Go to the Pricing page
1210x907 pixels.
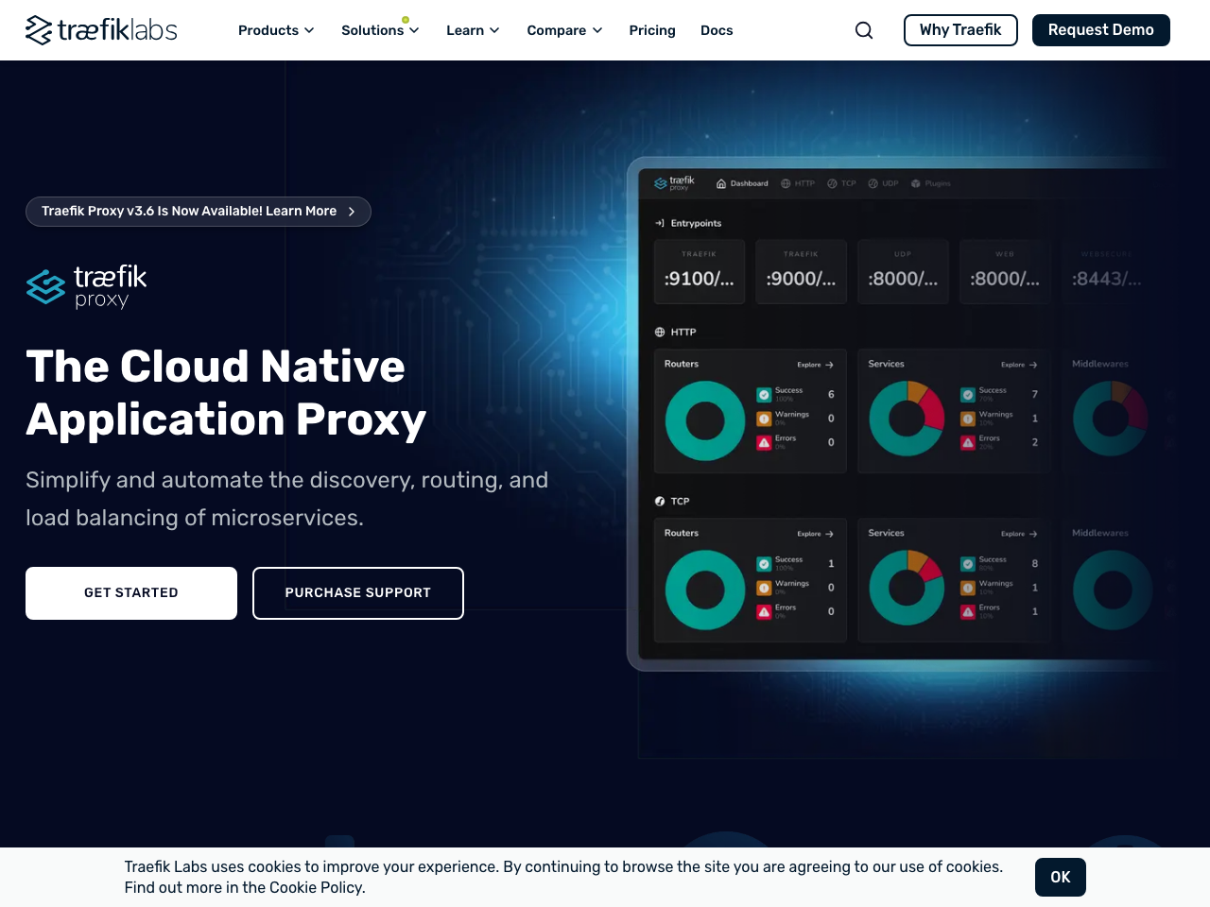click(651, 29)
